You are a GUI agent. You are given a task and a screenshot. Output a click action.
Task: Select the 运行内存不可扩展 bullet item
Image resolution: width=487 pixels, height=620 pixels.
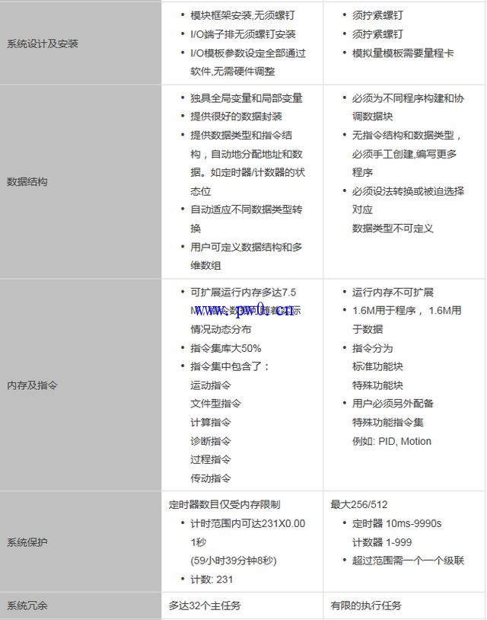point(393,292)
